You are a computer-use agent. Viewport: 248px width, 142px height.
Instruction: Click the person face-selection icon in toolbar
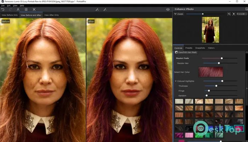coord(18,10)
